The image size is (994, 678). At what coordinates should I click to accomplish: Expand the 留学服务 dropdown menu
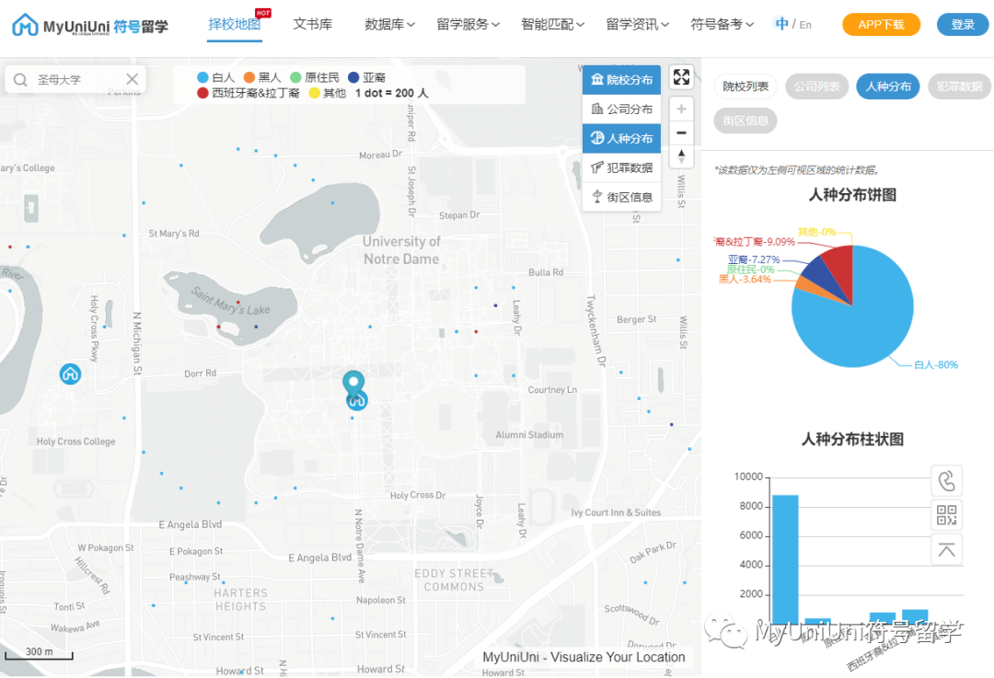468,25
